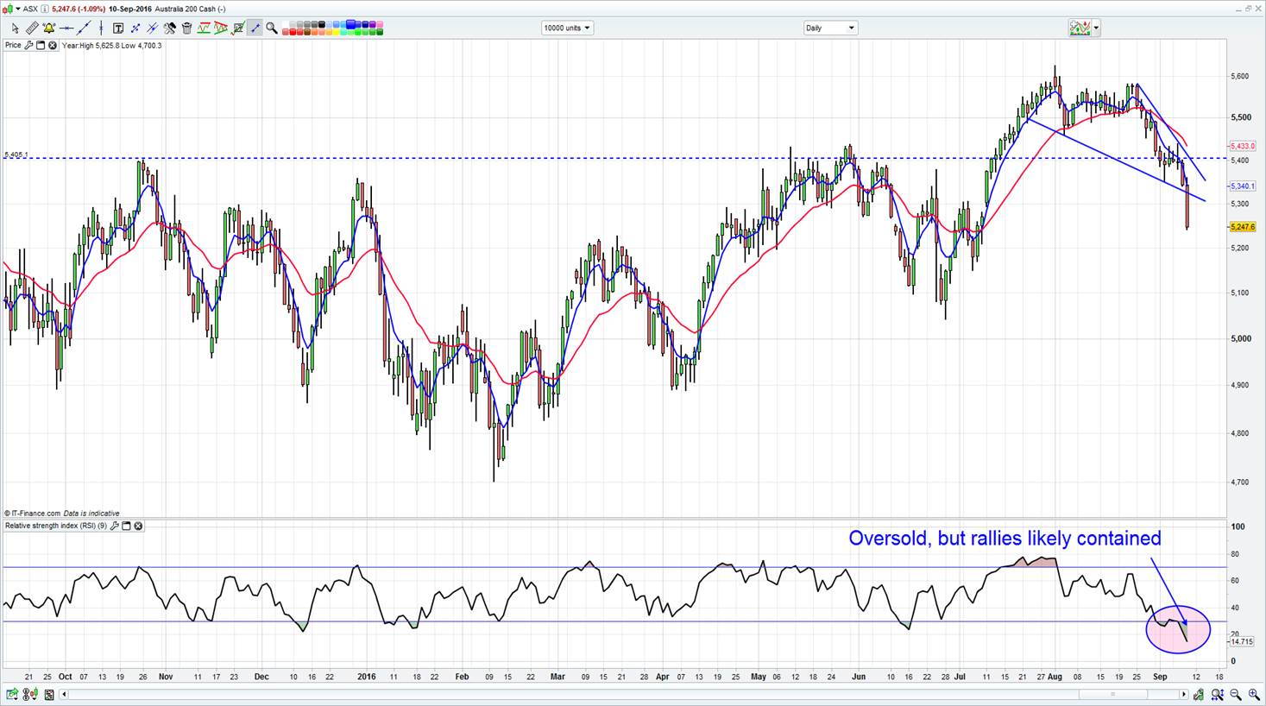The image size is (1266, 706).
Task: Click the IT-Finance.com attribution link
Action: (x=36, y=513)
